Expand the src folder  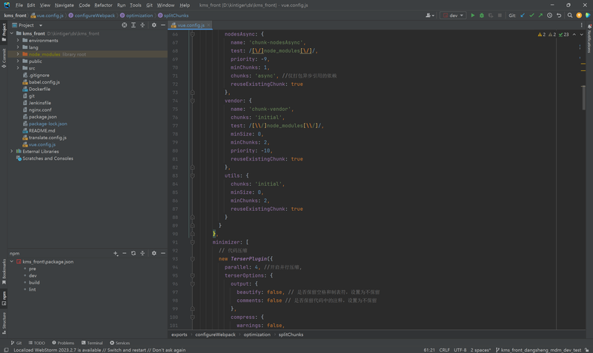pos(18,68)
